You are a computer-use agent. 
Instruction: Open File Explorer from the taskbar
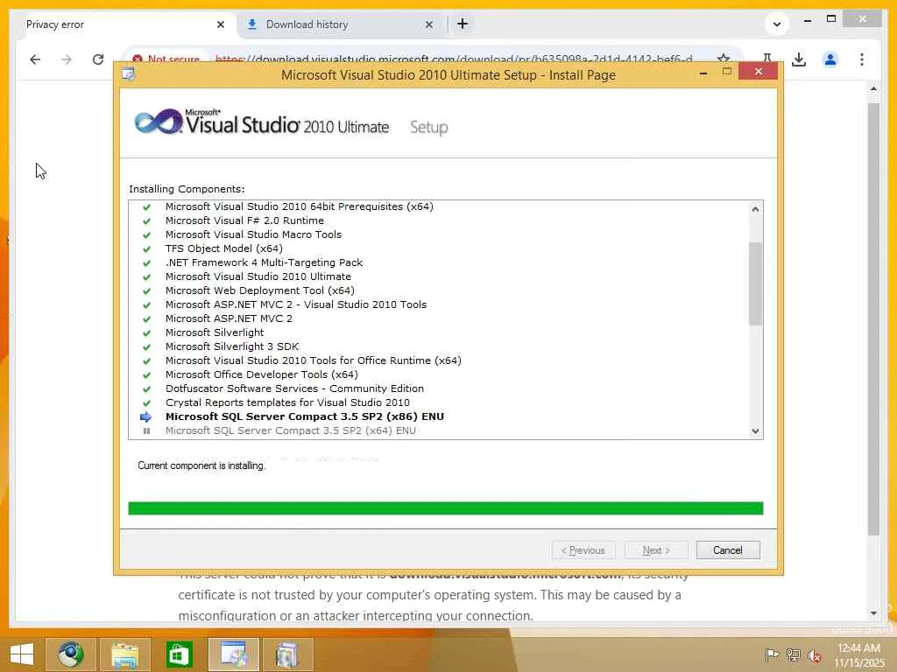124,654
